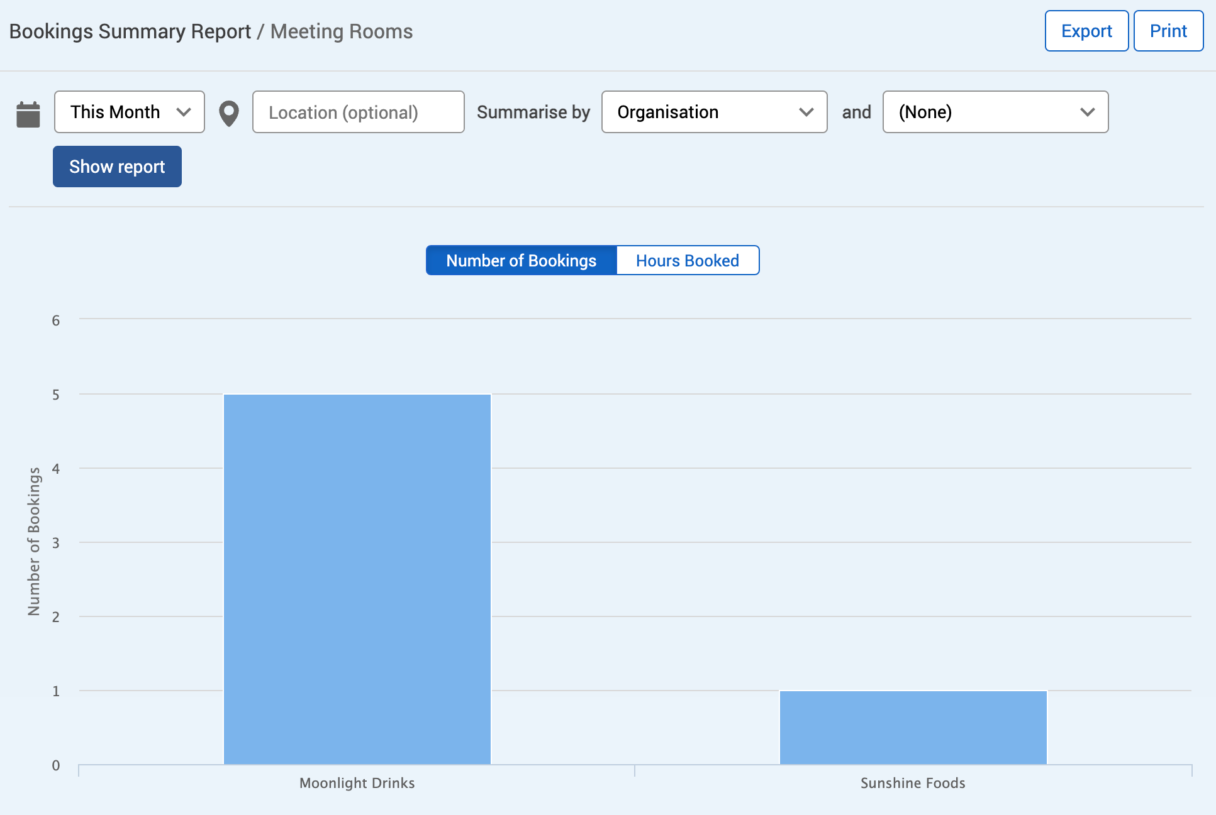Screen dimensions: 1216x815
Task: Export the bookings report
Action: (1086, 31)
